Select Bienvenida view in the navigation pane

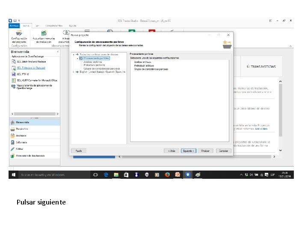(35, 122)
